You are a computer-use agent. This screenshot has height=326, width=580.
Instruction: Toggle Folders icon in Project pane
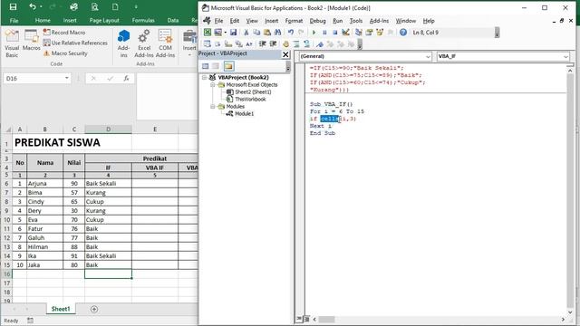(228, 66)
